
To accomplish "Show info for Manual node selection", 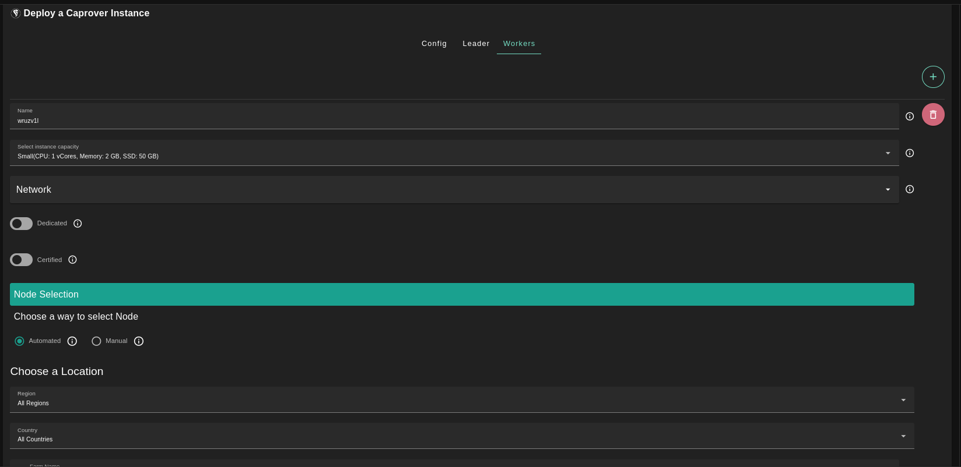I will tap(139, 341).
